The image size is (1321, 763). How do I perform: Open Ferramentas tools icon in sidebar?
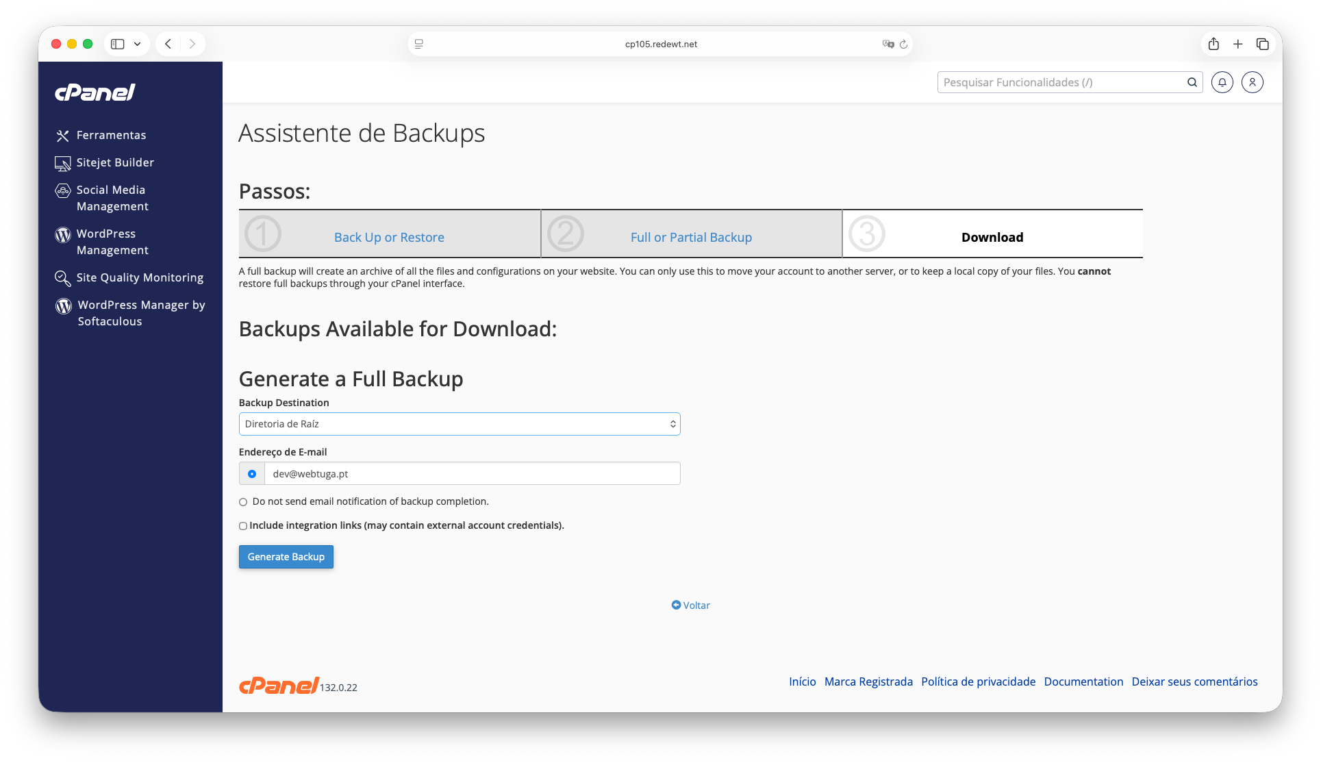tap(62, 136)
